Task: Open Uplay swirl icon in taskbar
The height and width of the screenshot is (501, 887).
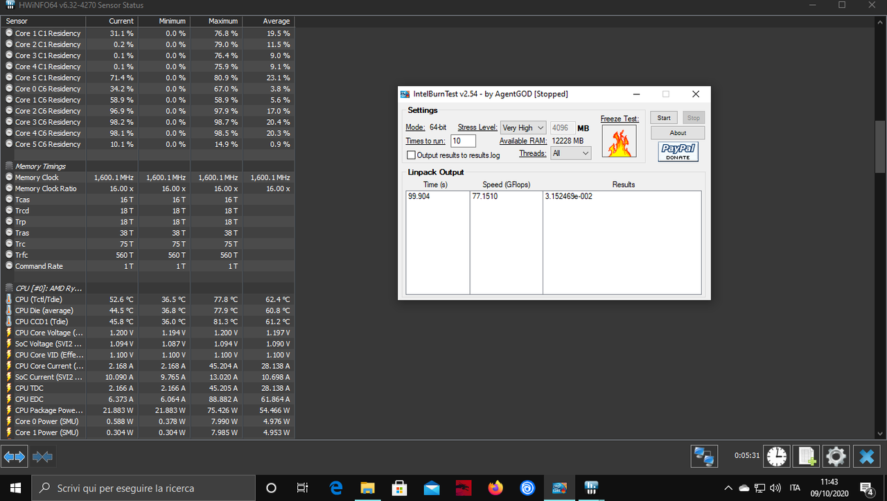Action: pos(527,488)
